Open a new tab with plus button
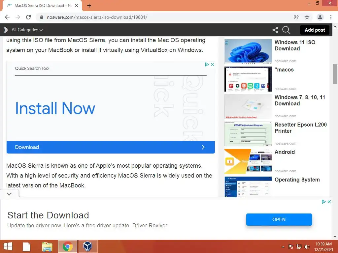The height and width of the screenshot is (253, 338). (89, 6)
